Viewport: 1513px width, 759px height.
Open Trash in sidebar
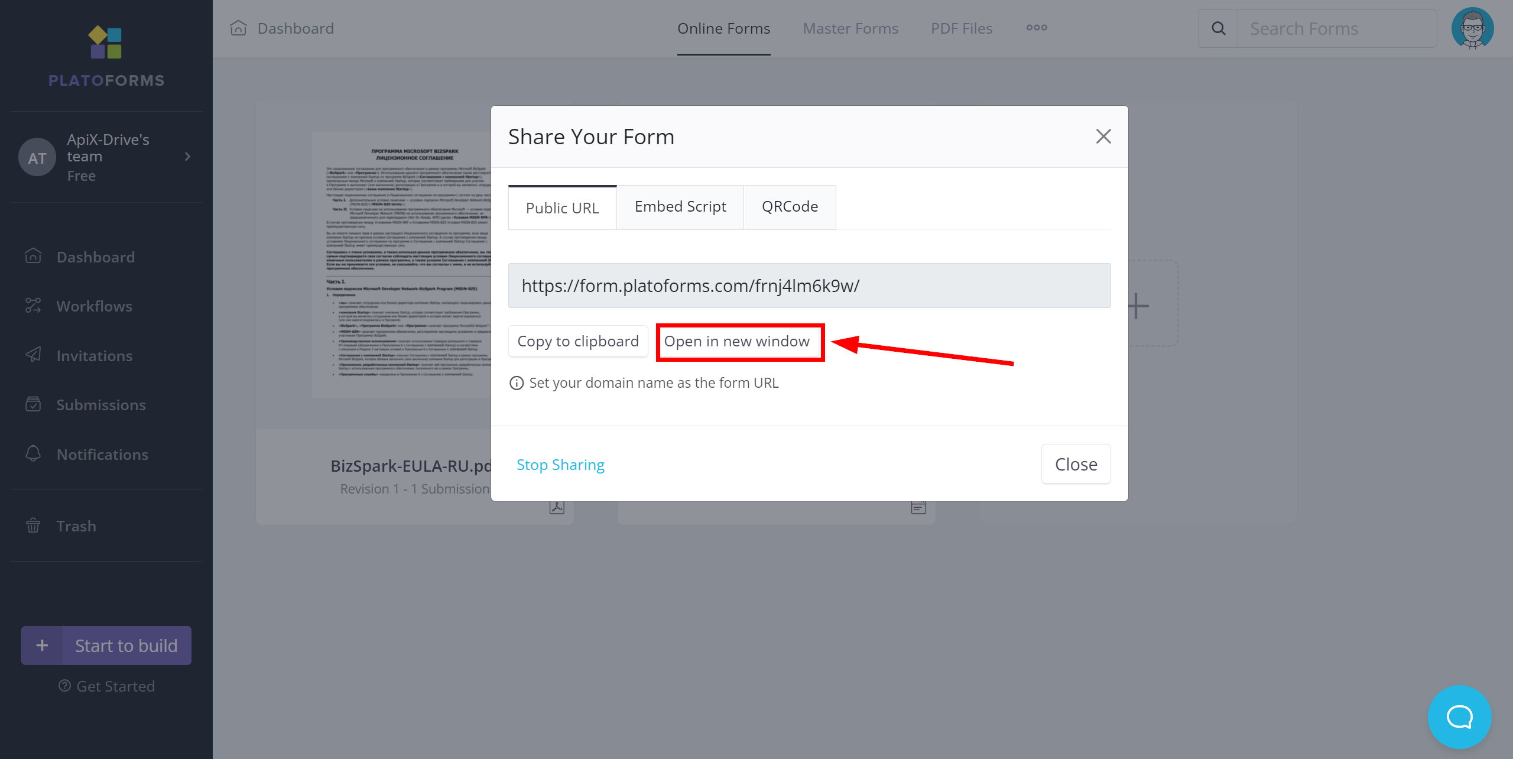pos(76,526)
